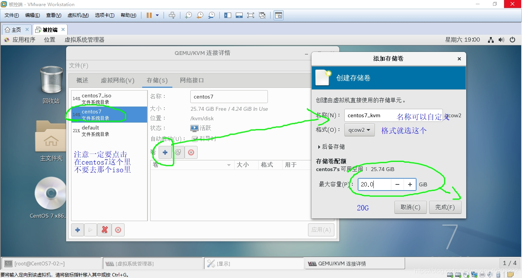Open 虚拟系统管理器 application menu

(84, 40)
